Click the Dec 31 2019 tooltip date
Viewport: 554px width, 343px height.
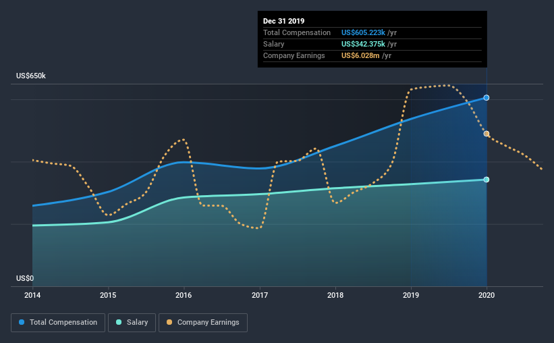[x=283, y=21]
